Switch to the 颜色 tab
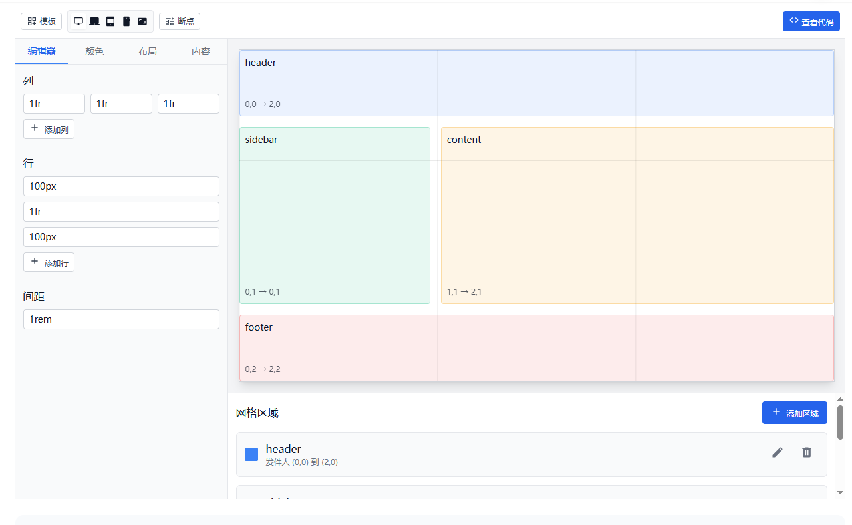The width and height of the screenshot is (852, 525). (94, 51)
